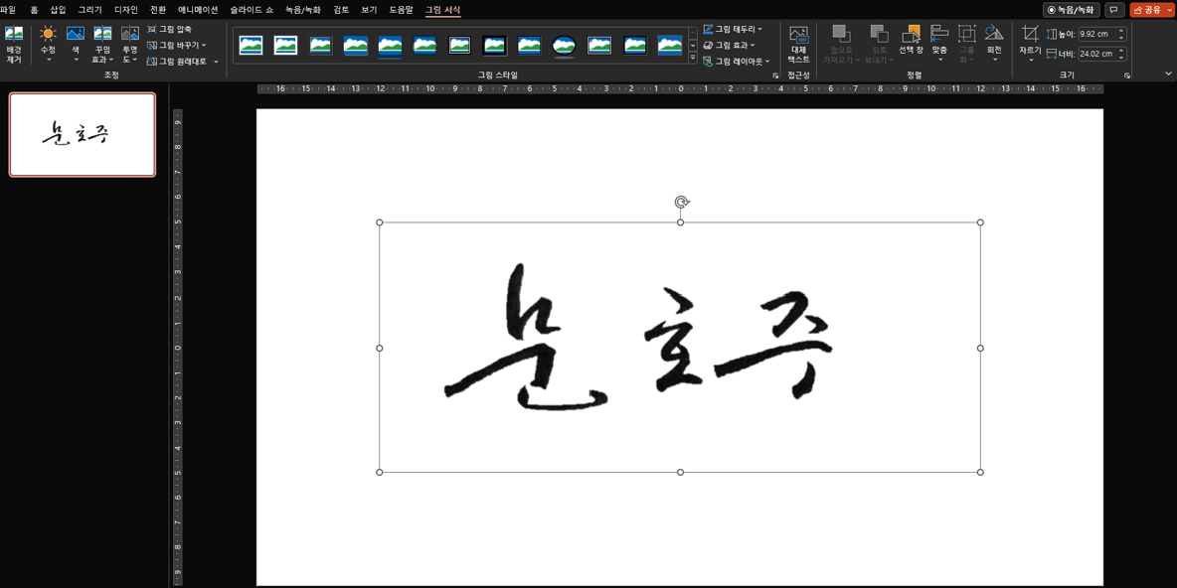The height and width of the screenshot is (588, 1177).
Task: Increase the picture height stepper
Action: 1121,30
